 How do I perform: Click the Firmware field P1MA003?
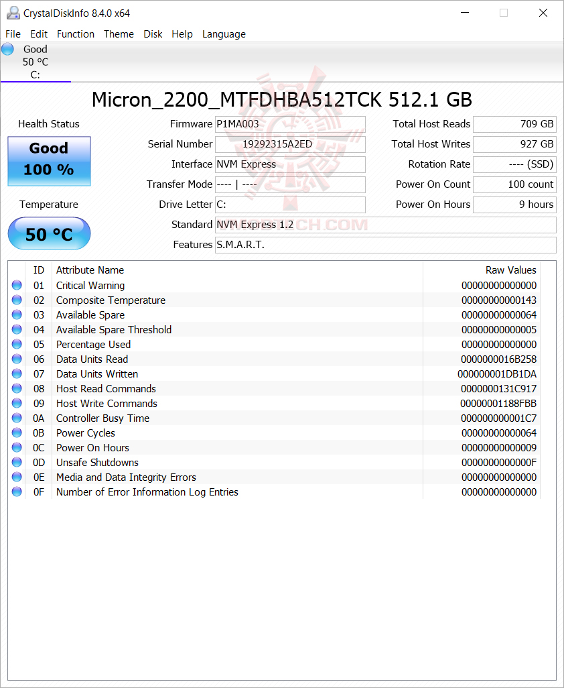coord(290,124)
